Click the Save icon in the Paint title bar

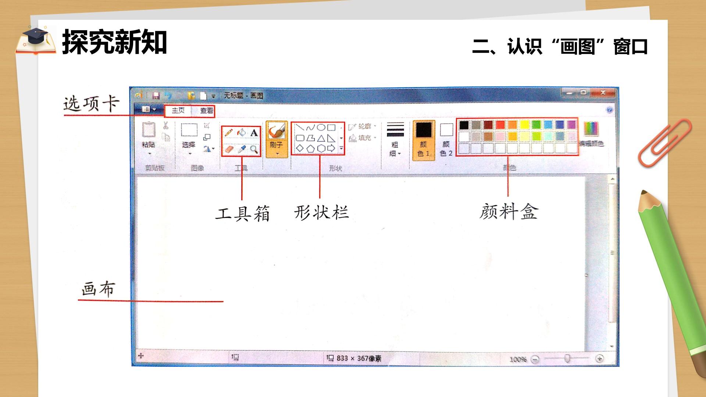[x=156, y=96]
